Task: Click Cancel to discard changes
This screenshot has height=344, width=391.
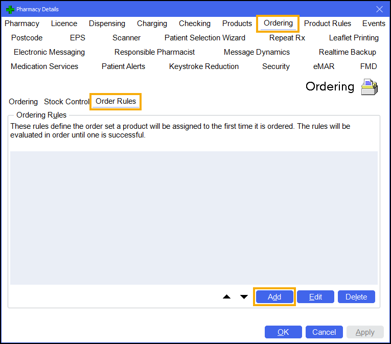Action: tap(324, 332)
